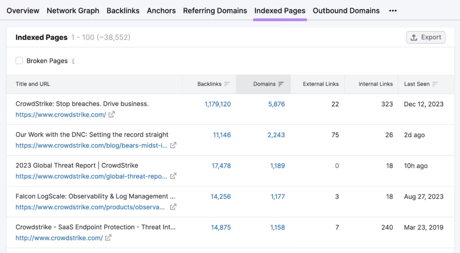Select title 'Our Work with the DNC' row

[92, 135]
